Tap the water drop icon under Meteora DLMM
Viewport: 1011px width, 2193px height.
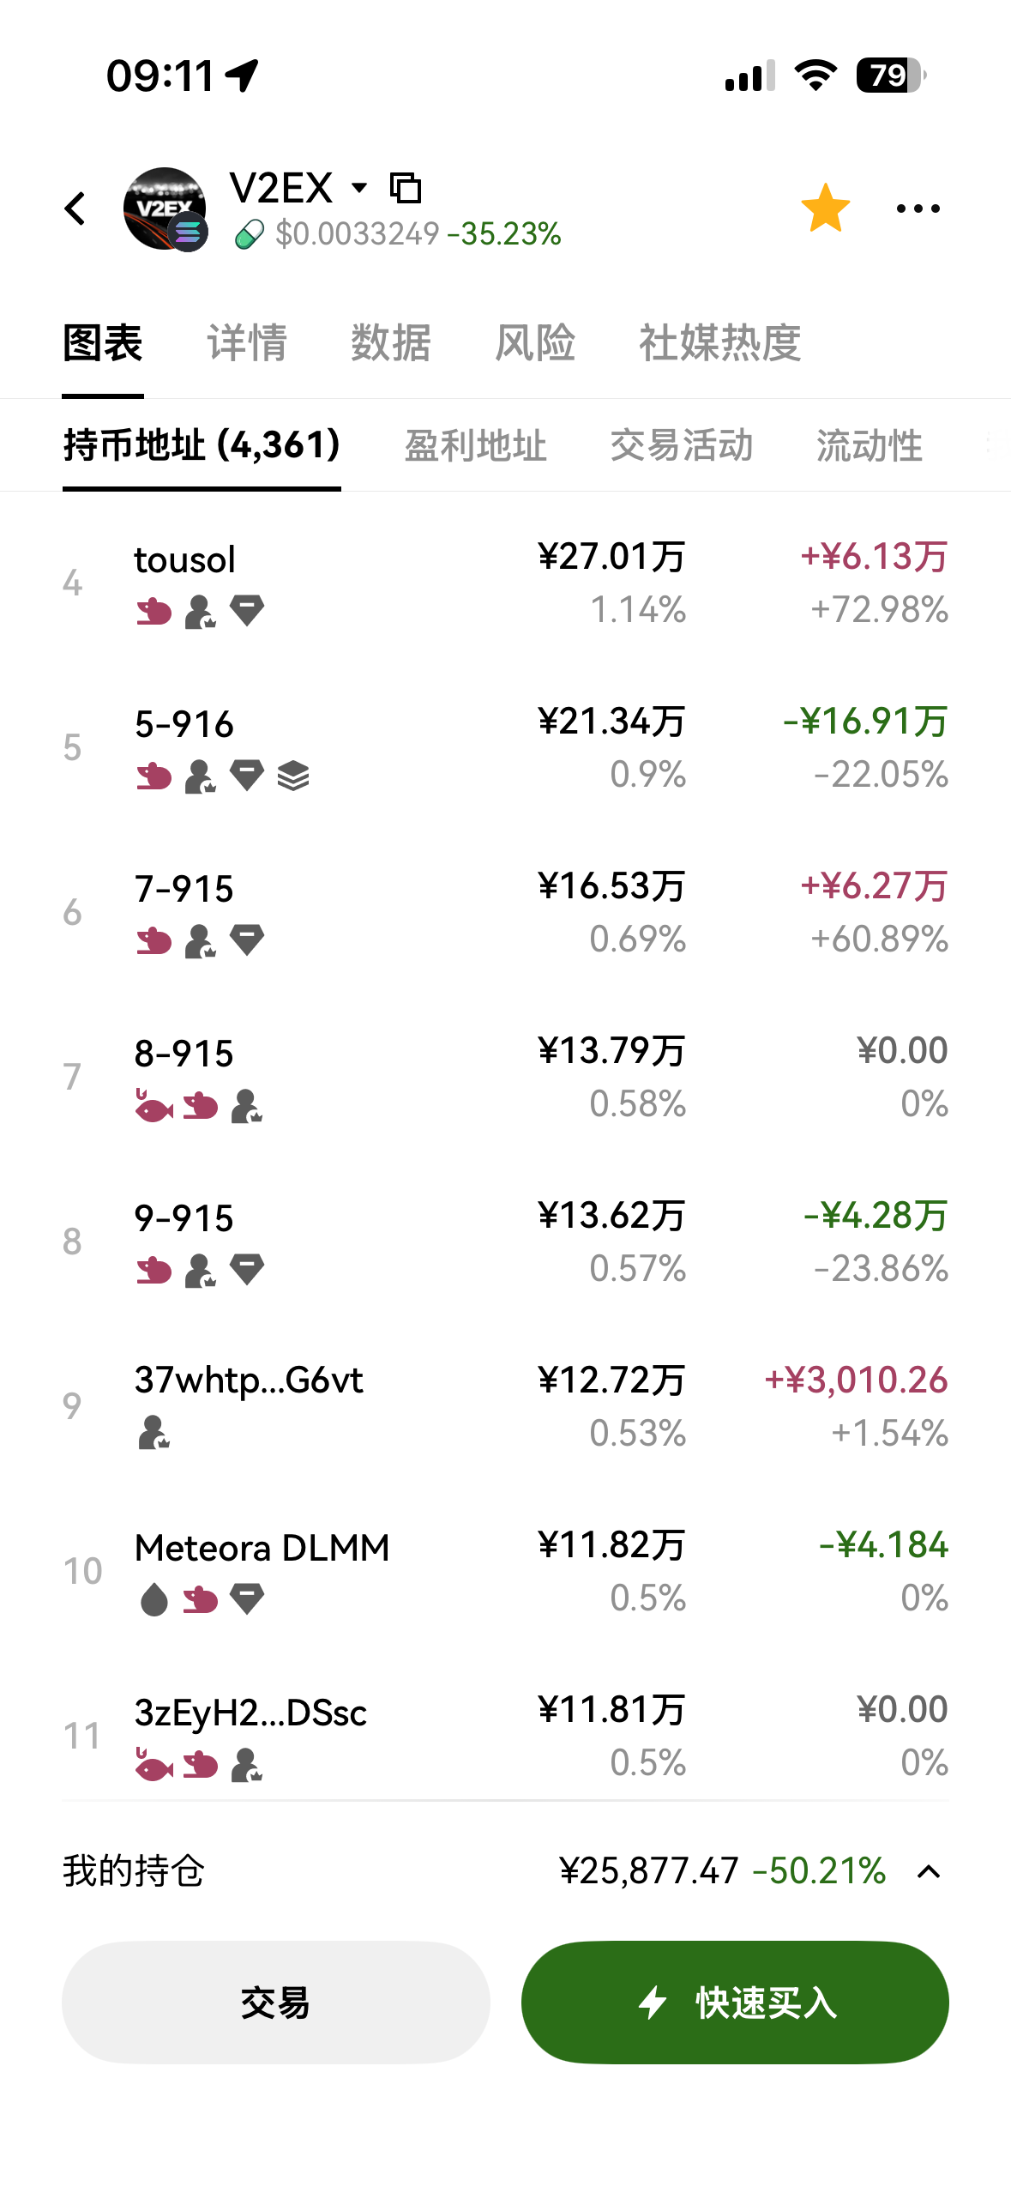point(154,1599)
